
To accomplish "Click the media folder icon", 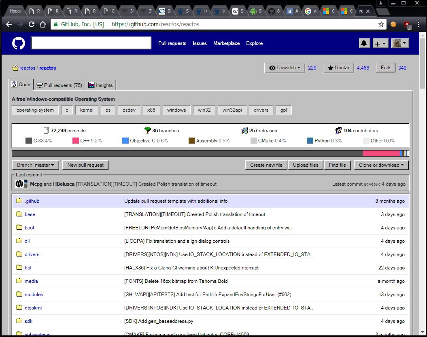I will click(19, 281).
